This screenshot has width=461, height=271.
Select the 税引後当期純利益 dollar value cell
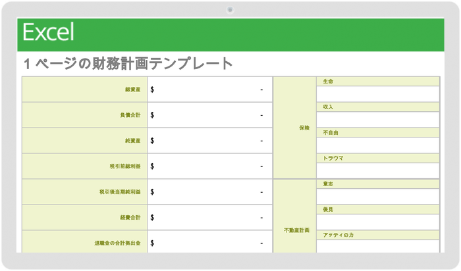coord(210,191)
